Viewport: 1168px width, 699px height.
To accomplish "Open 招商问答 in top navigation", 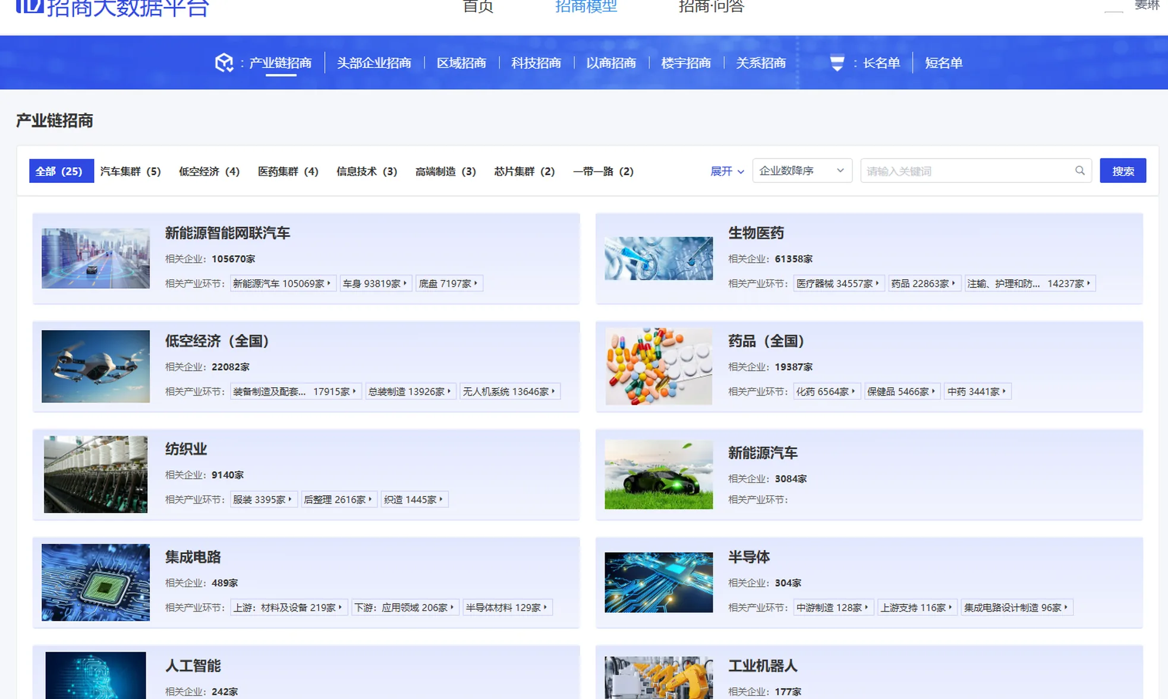I will click(711, 7).
